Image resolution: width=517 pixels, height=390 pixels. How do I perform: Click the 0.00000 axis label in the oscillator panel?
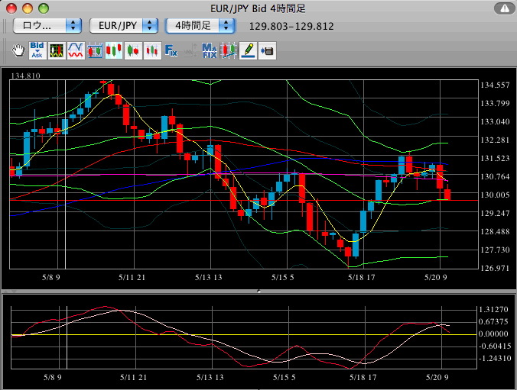[493, 334]
